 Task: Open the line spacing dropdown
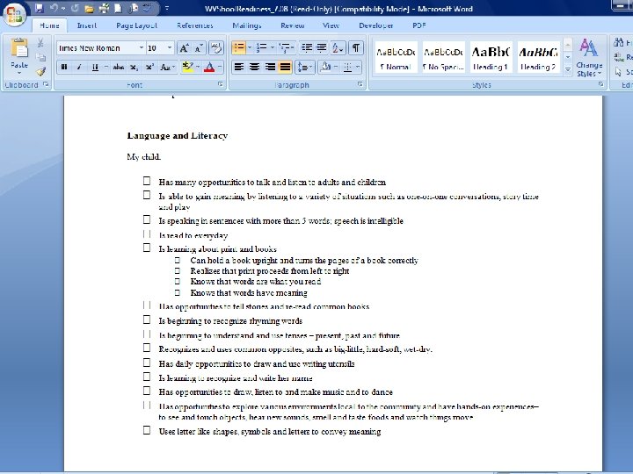(x=304, y=67)
